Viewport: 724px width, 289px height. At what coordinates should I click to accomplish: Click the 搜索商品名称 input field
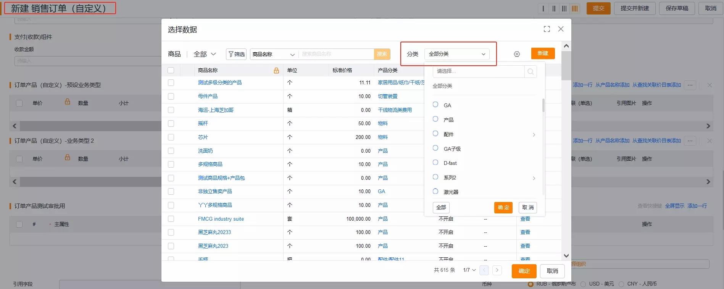[336, 54]
